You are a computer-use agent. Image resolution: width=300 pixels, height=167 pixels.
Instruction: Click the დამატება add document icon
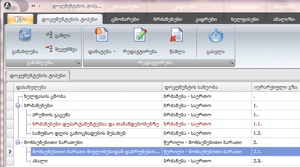(102, 35)
